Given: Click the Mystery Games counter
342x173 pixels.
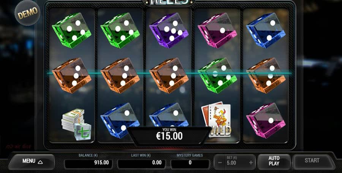Looking at the screenshot, I should (x=190, y=163).
